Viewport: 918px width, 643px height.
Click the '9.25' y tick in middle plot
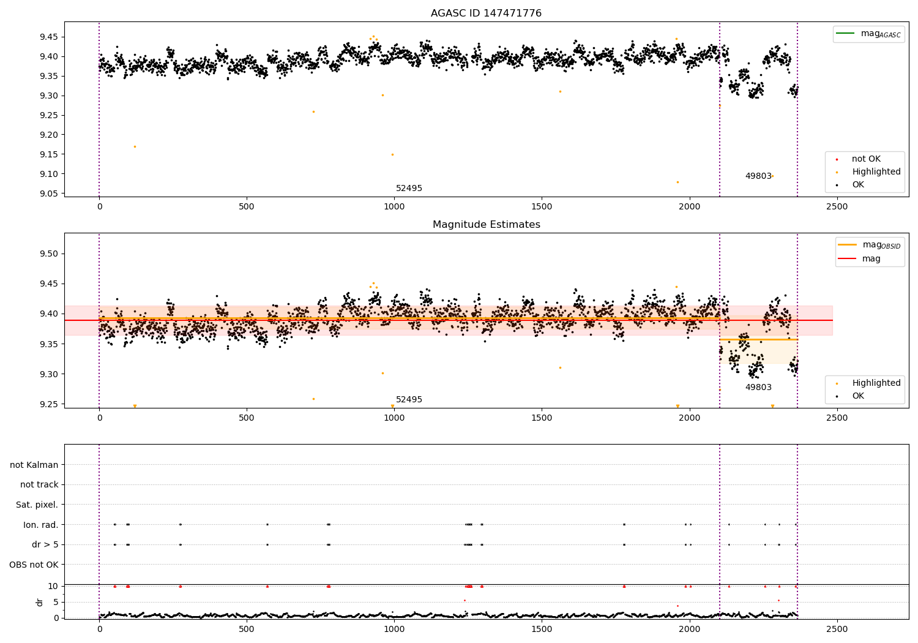[x=49, y=405]
